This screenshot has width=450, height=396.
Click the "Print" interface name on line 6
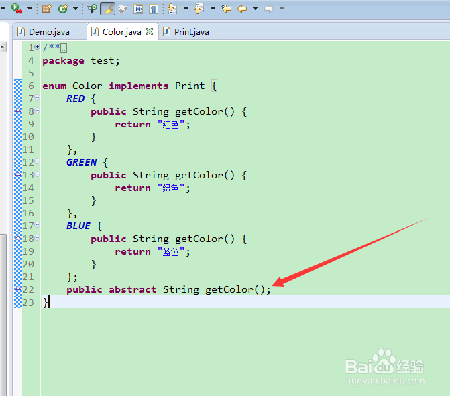(x=190, y=86)
